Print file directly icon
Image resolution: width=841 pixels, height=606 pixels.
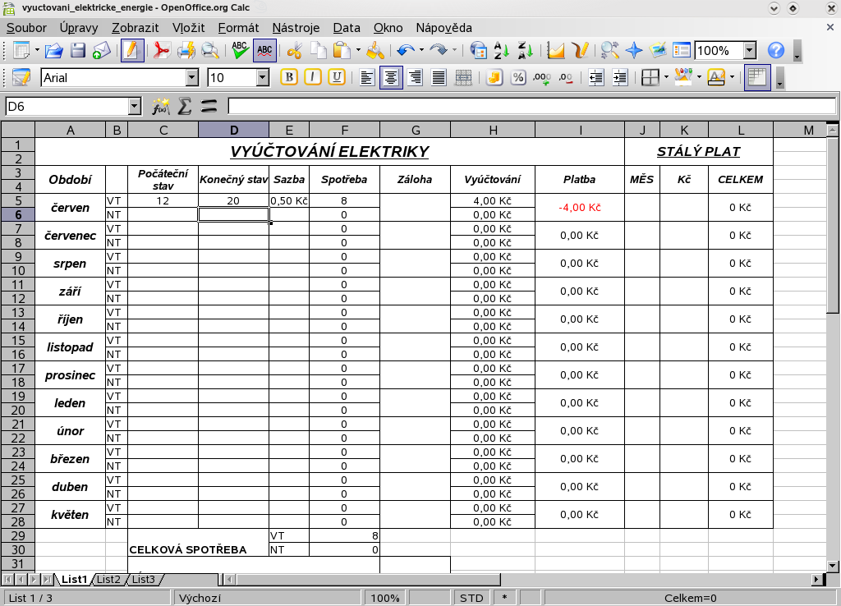(186, 50)
